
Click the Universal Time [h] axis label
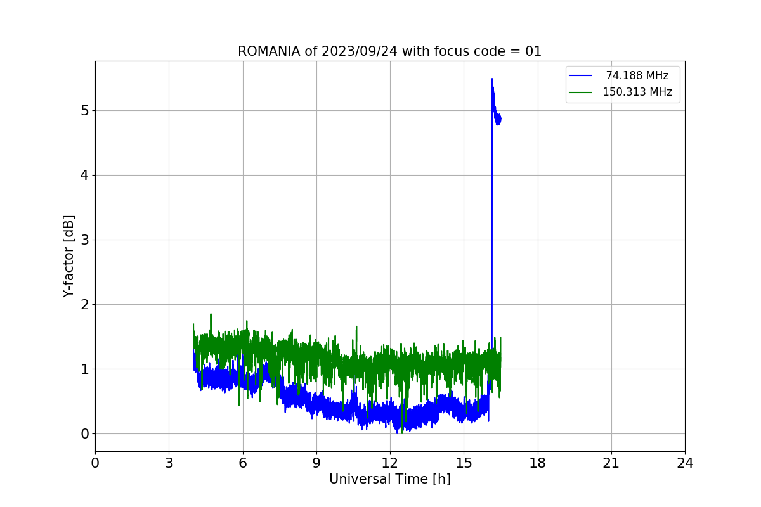[x=389, y=480]
